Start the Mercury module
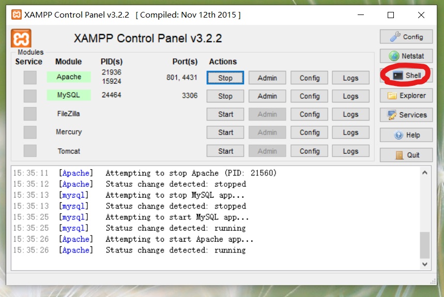The image size is (444, 297). [225, 132]
